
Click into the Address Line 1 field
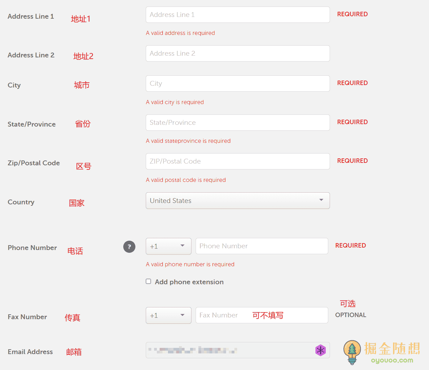coord(238,15)
